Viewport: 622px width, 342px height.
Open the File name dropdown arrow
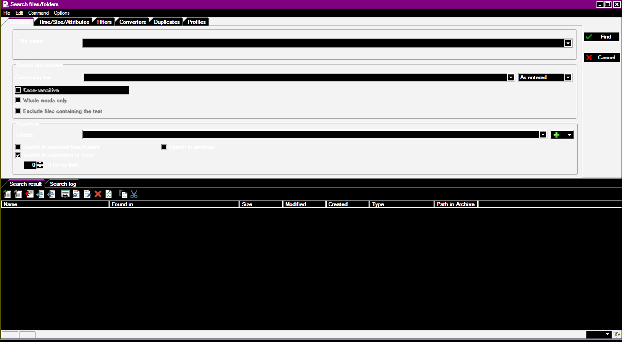click(x=568, y=43)
